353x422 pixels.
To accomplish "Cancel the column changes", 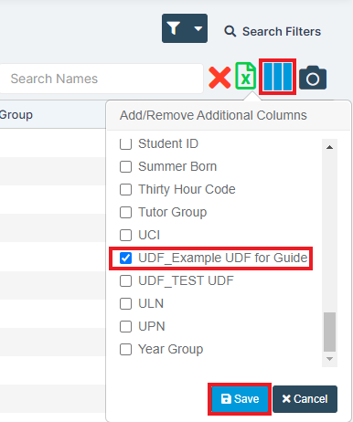I will pos(305,399).
